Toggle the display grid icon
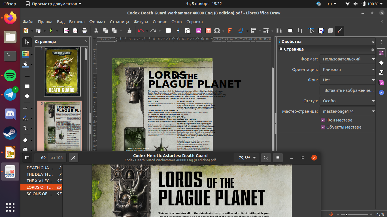 tap(169, 31)
